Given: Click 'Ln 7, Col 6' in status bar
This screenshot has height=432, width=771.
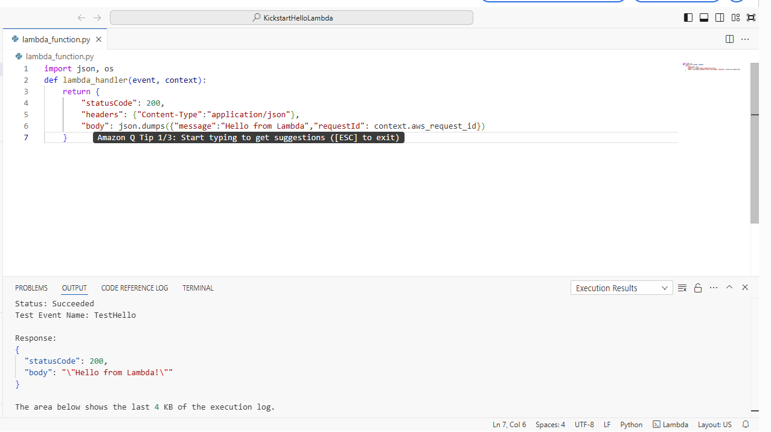Looking at the screenshot, I should click(509, 425).
